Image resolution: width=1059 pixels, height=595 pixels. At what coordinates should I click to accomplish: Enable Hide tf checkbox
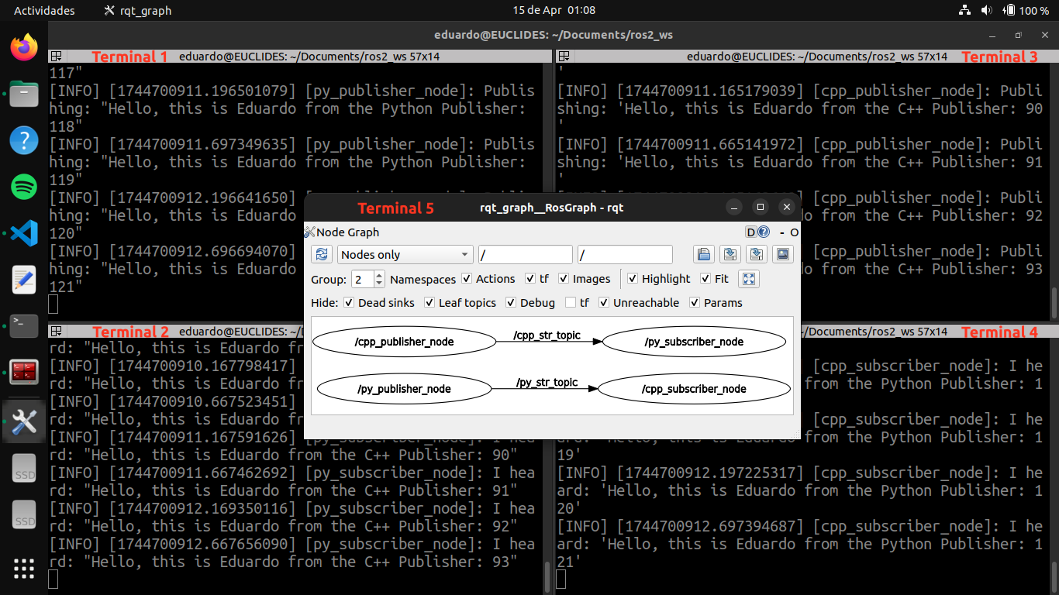pos(571,303)
